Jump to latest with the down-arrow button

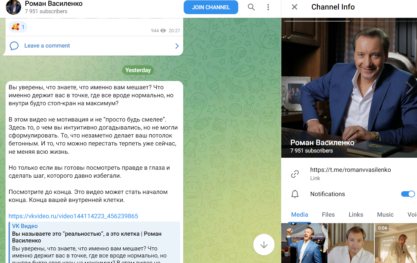[x=264, y=245]
